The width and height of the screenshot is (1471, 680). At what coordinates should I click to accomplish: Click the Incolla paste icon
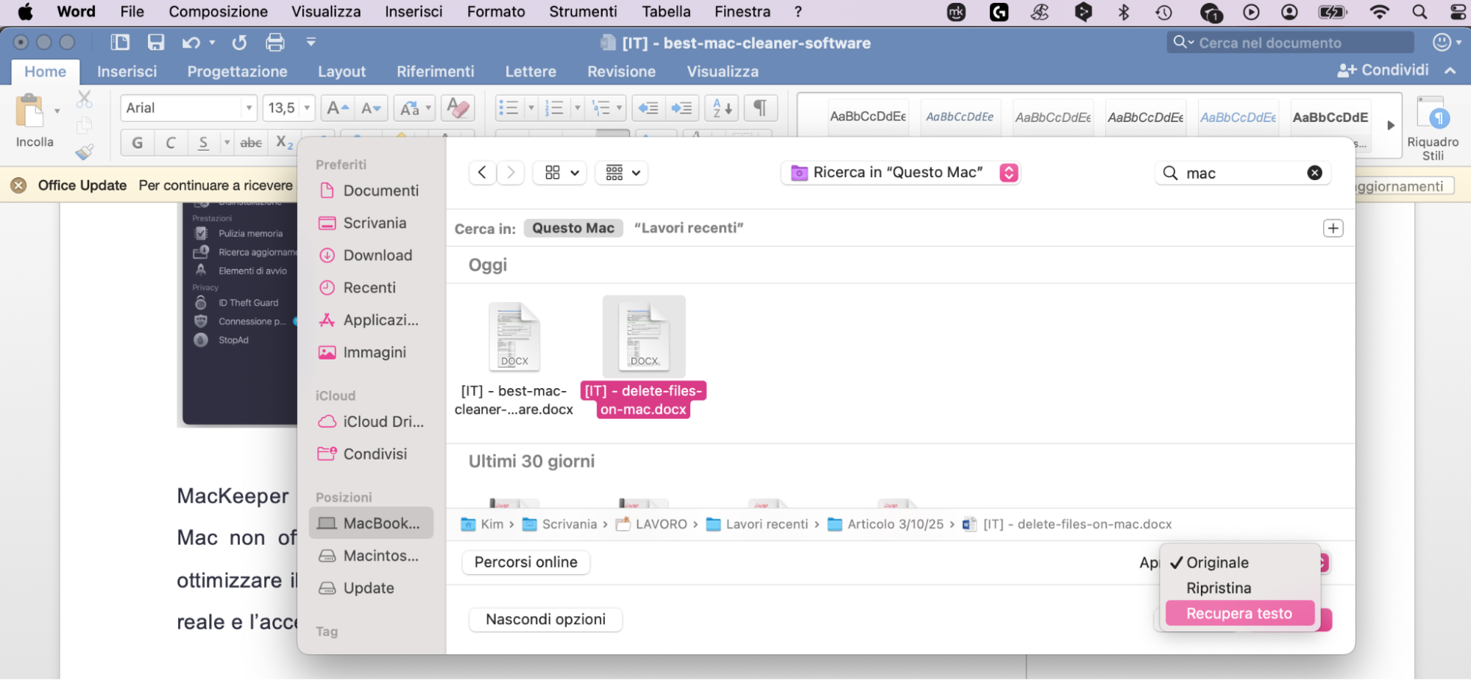pyautogui.click(x=30, y=111)
